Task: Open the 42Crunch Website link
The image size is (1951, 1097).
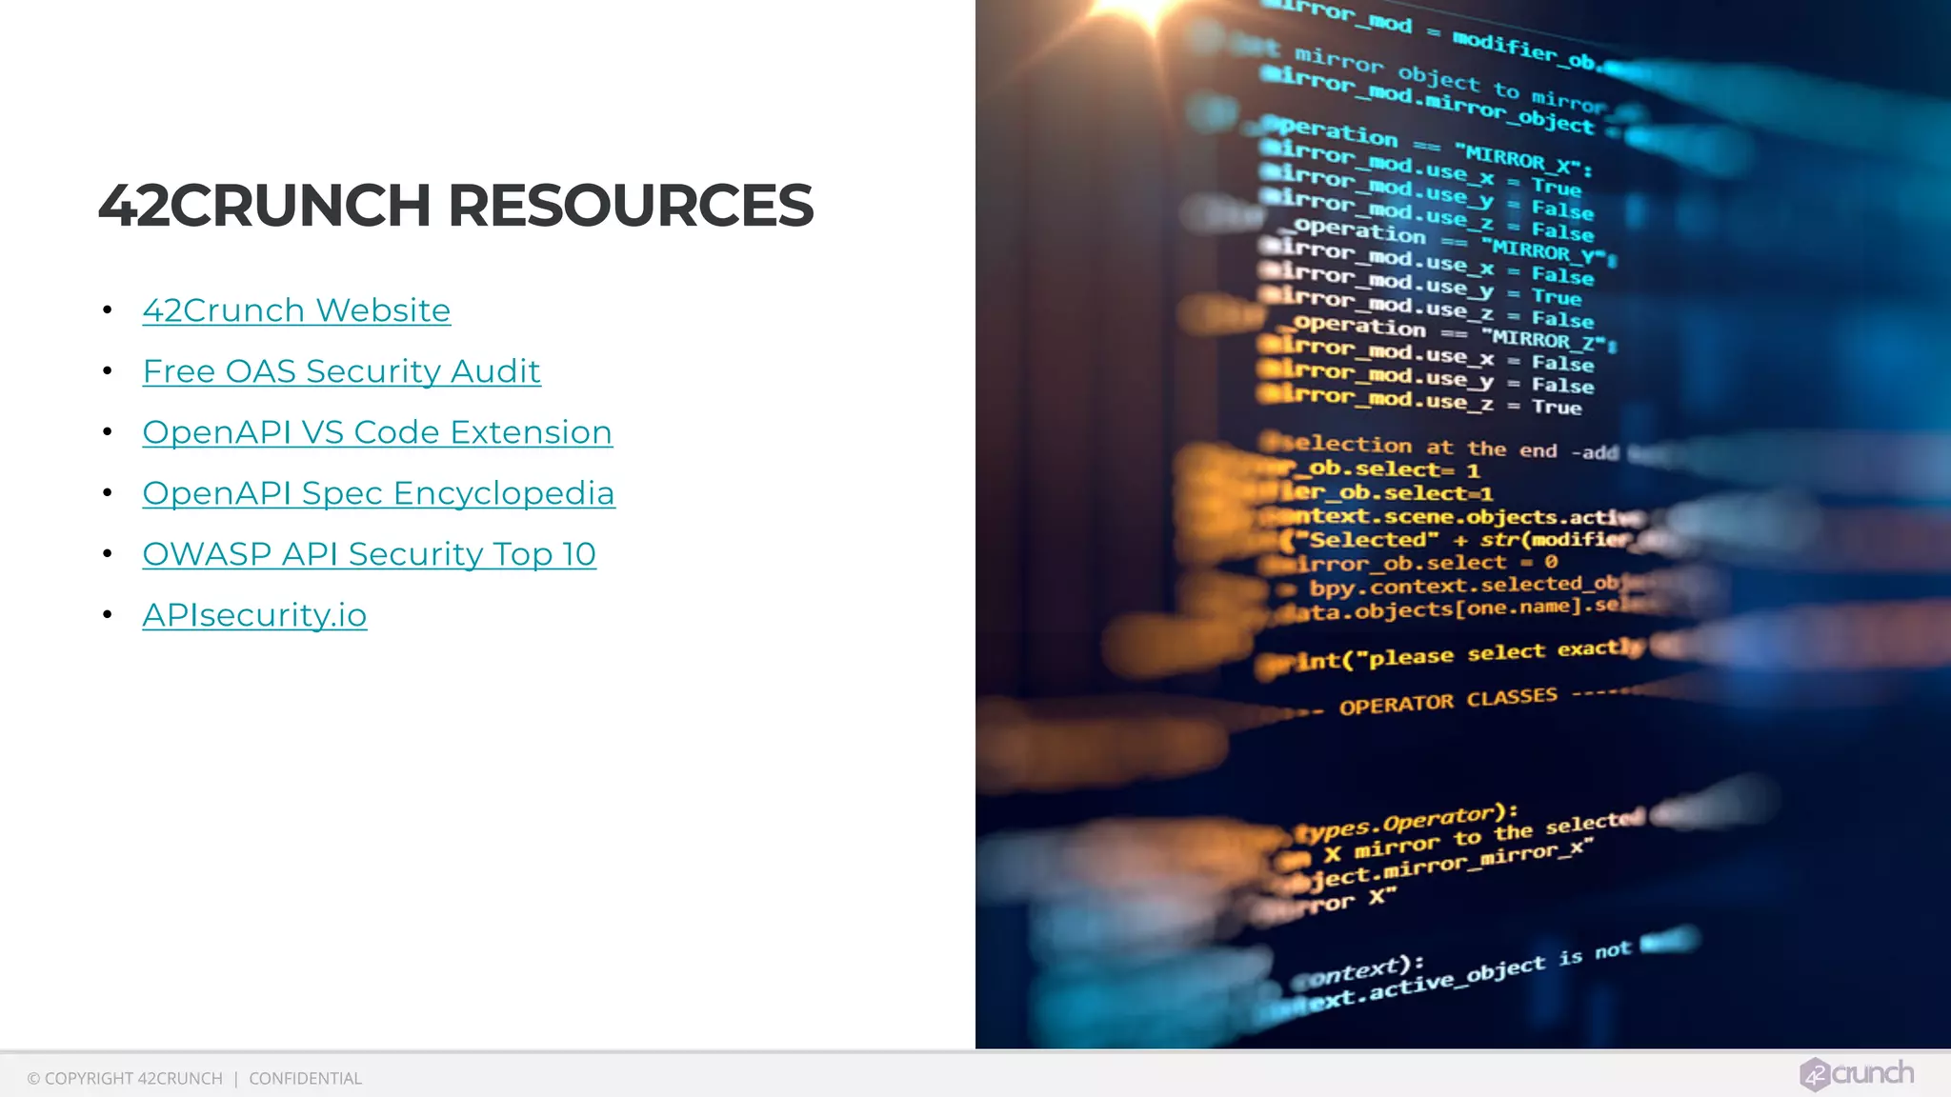Action: click(x=296, y=310)
